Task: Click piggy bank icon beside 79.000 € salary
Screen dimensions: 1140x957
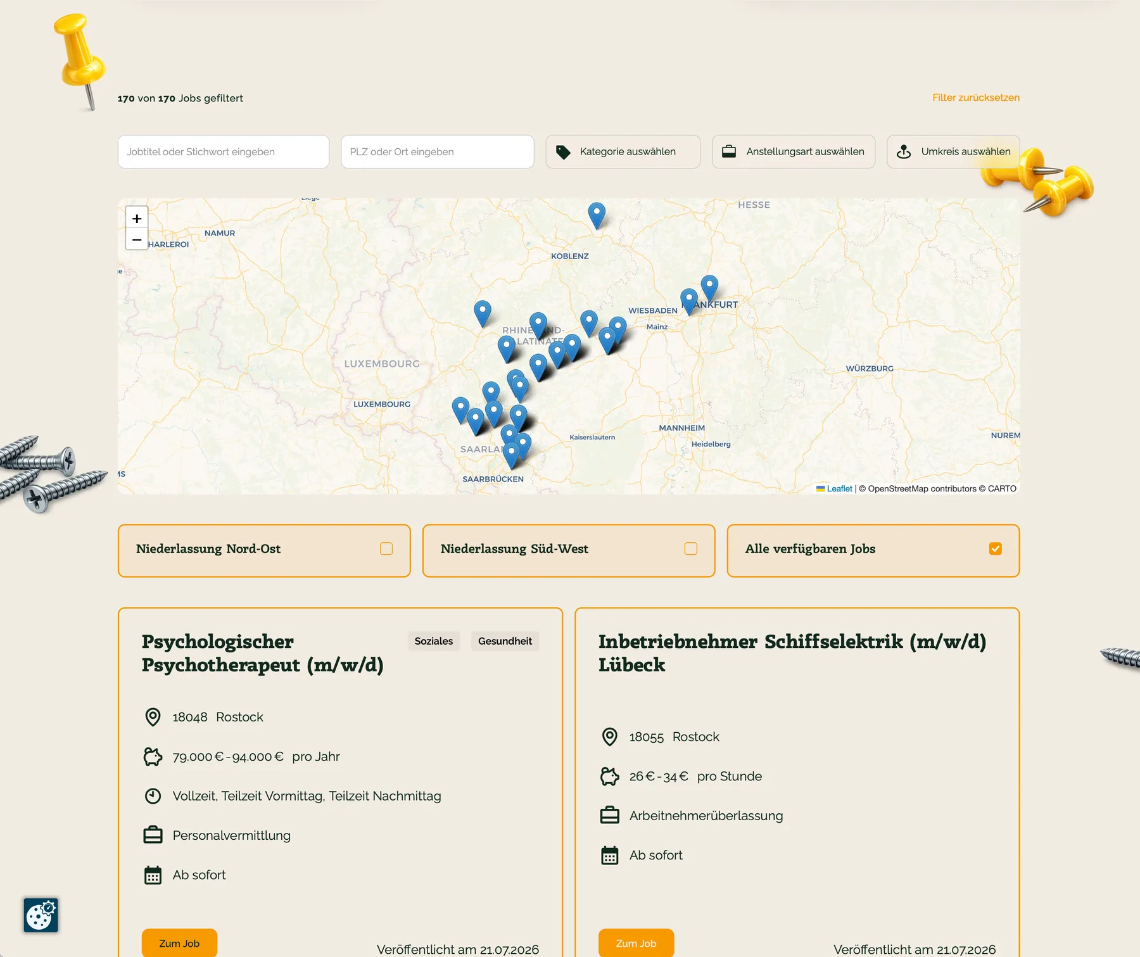Action: [x=153, y=756]
